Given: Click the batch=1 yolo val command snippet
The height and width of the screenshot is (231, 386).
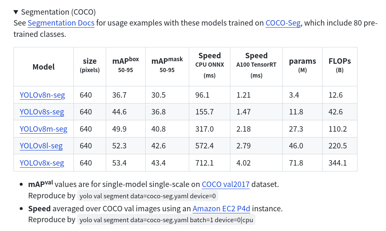Looking at the screenshot, I should [x=166, y=220].
